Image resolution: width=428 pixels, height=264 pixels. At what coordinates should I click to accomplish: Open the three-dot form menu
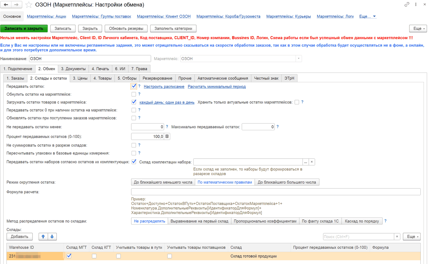[x=416, y=4]
